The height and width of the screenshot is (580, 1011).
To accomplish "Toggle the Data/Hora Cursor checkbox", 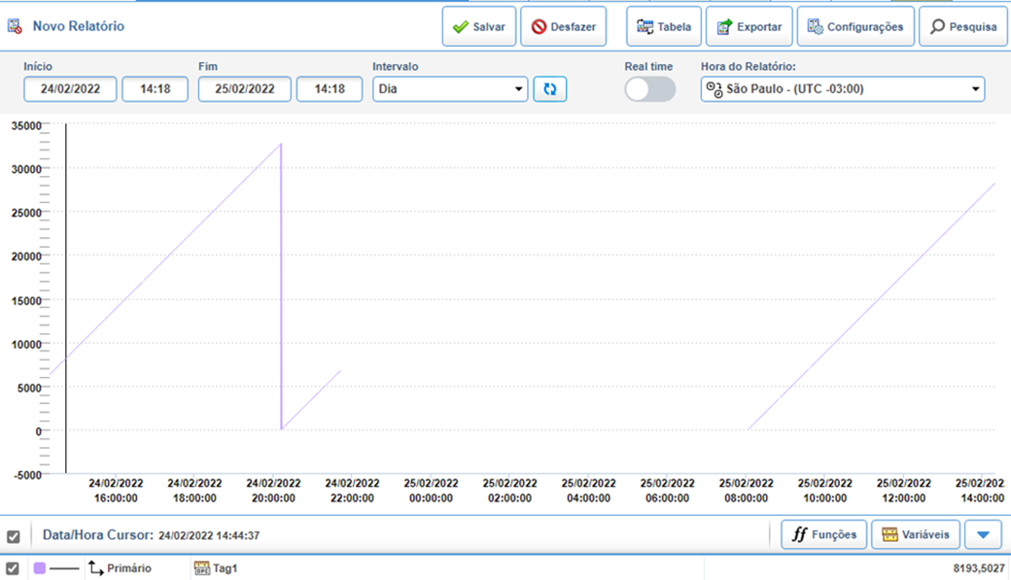I will (13, 536).
